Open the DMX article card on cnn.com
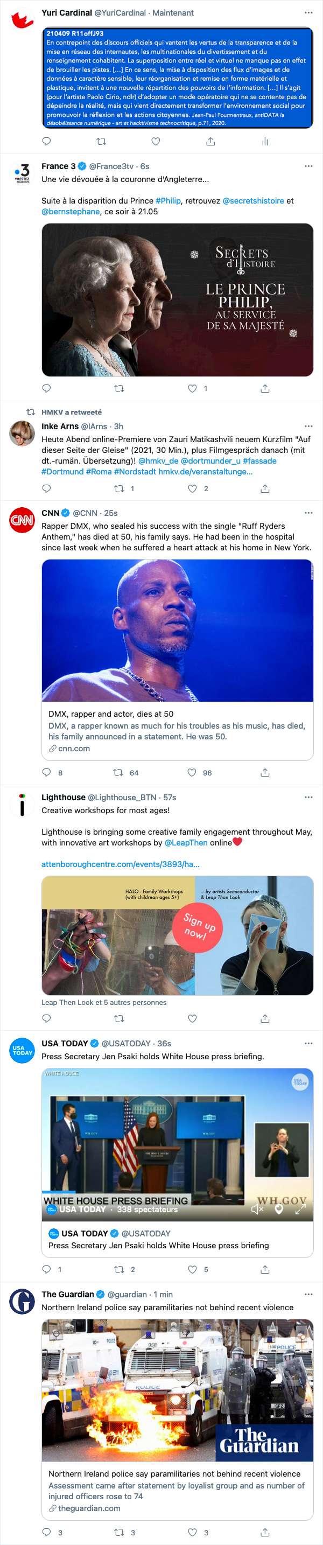Image resolution: width=323 pixels, height=1545 pixels. click(x=177, y=731)
